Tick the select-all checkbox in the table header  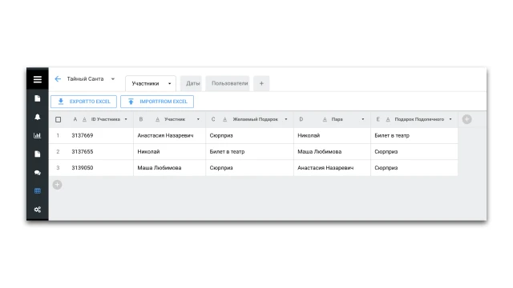coord(59,119)
